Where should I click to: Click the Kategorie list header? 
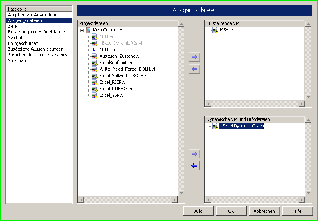pyautogui.click(x=39, y=9)
